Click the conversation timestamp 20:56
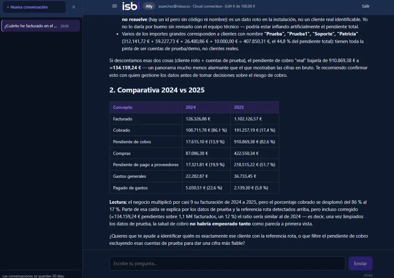Viewport: 394px width, 278px height. pos(64,26)
